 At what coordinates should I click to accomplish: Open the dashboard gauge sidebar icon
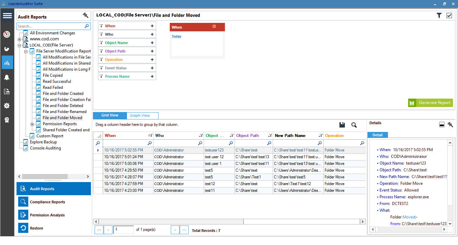[7, 34]
